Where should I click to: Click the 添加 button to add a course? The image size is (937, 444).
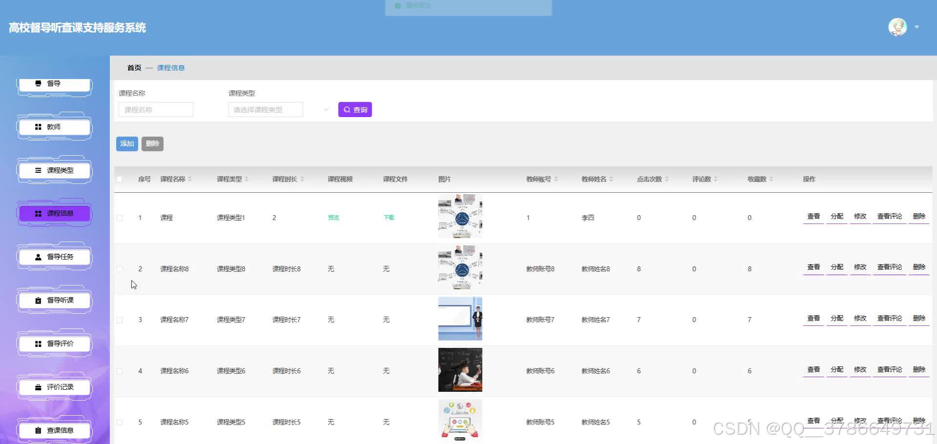tap(127, 143)
